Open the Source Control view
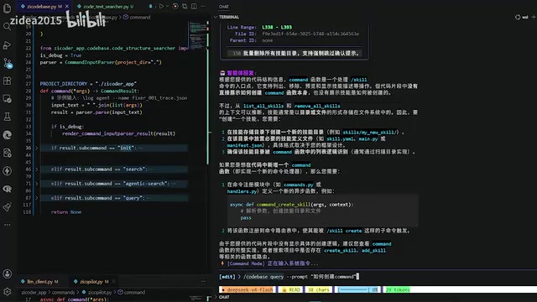 pos(8,63)
